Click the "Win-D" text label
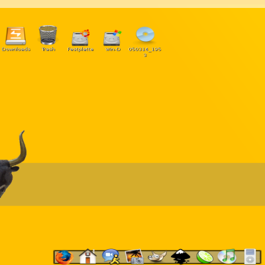 pyautogui.click(x=113, y=49)
